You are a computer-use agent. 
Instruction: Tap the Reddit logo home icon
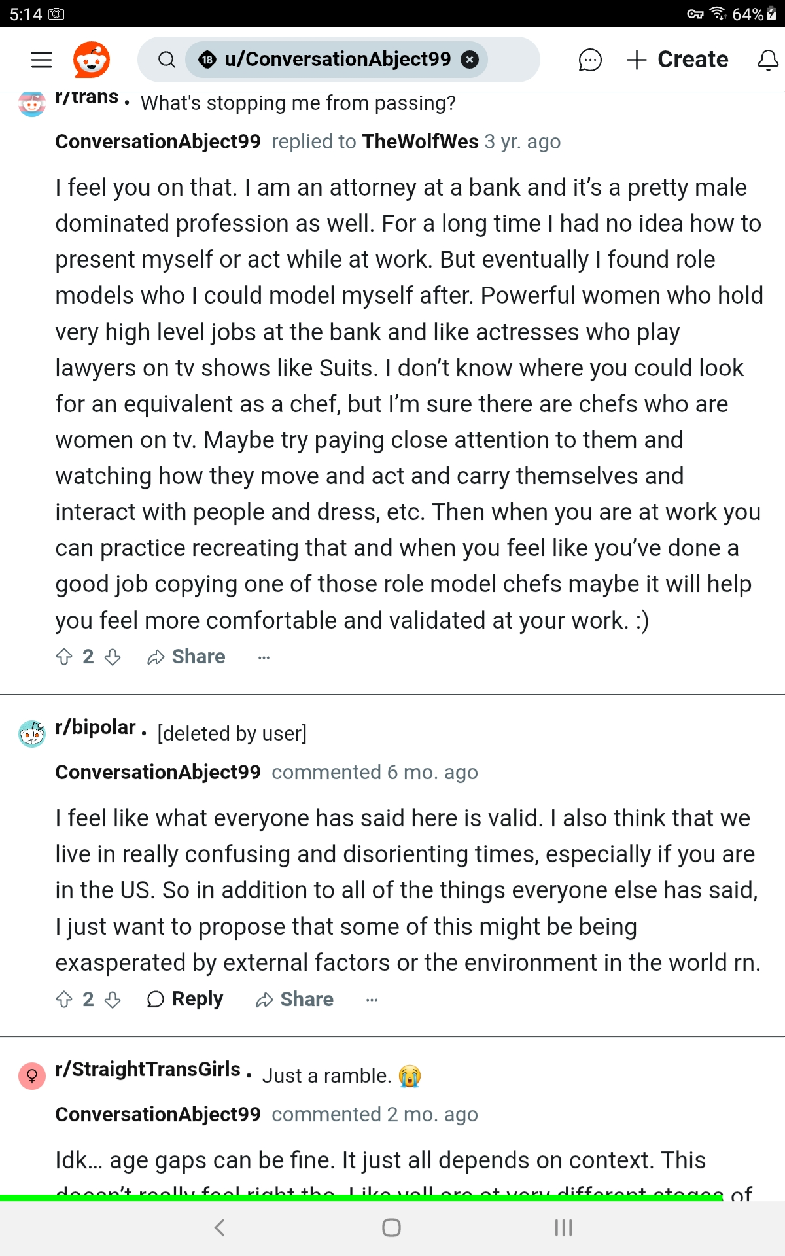click(x=91, y=60)
